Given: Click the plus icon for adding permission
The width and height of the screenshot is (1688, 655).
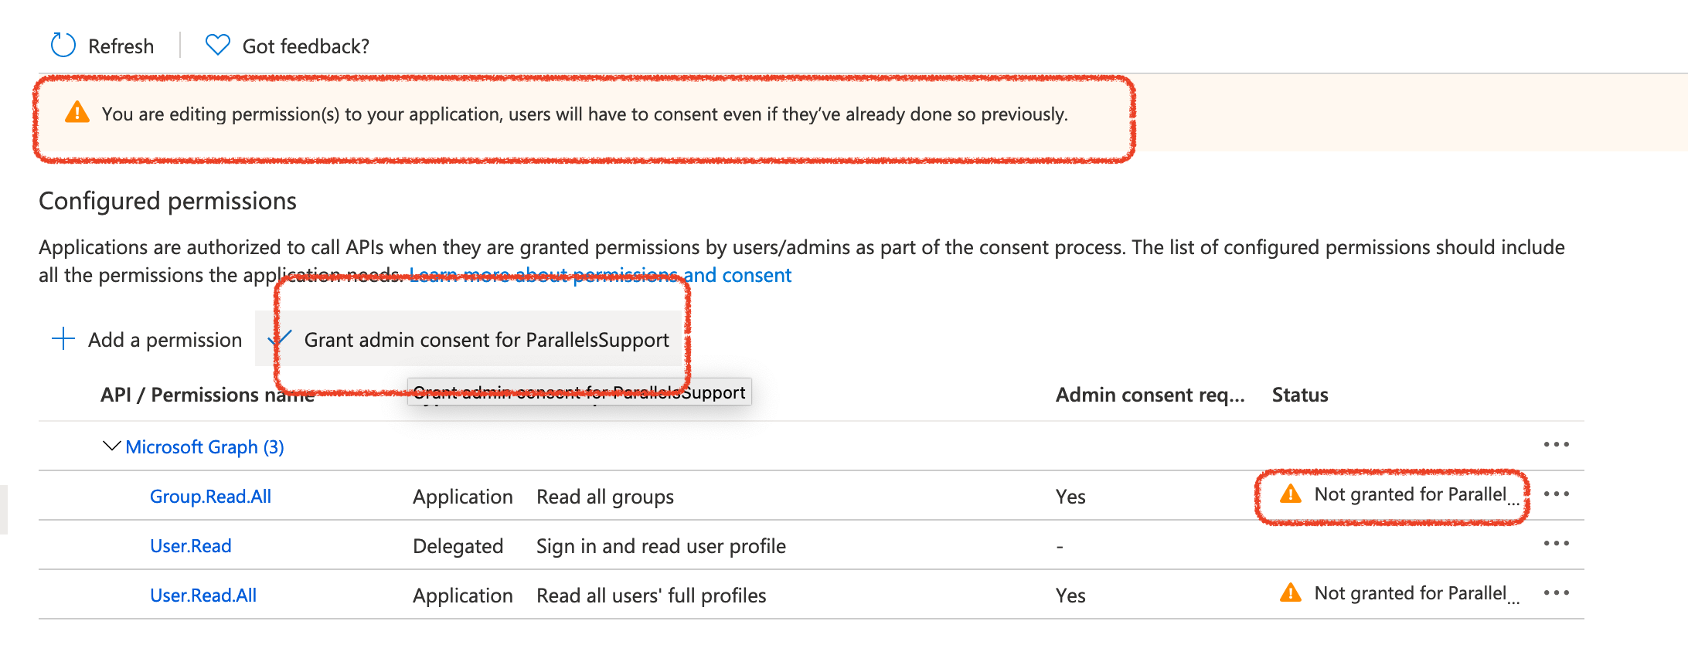Looking at the screenshot, I should tap(63, 339).
